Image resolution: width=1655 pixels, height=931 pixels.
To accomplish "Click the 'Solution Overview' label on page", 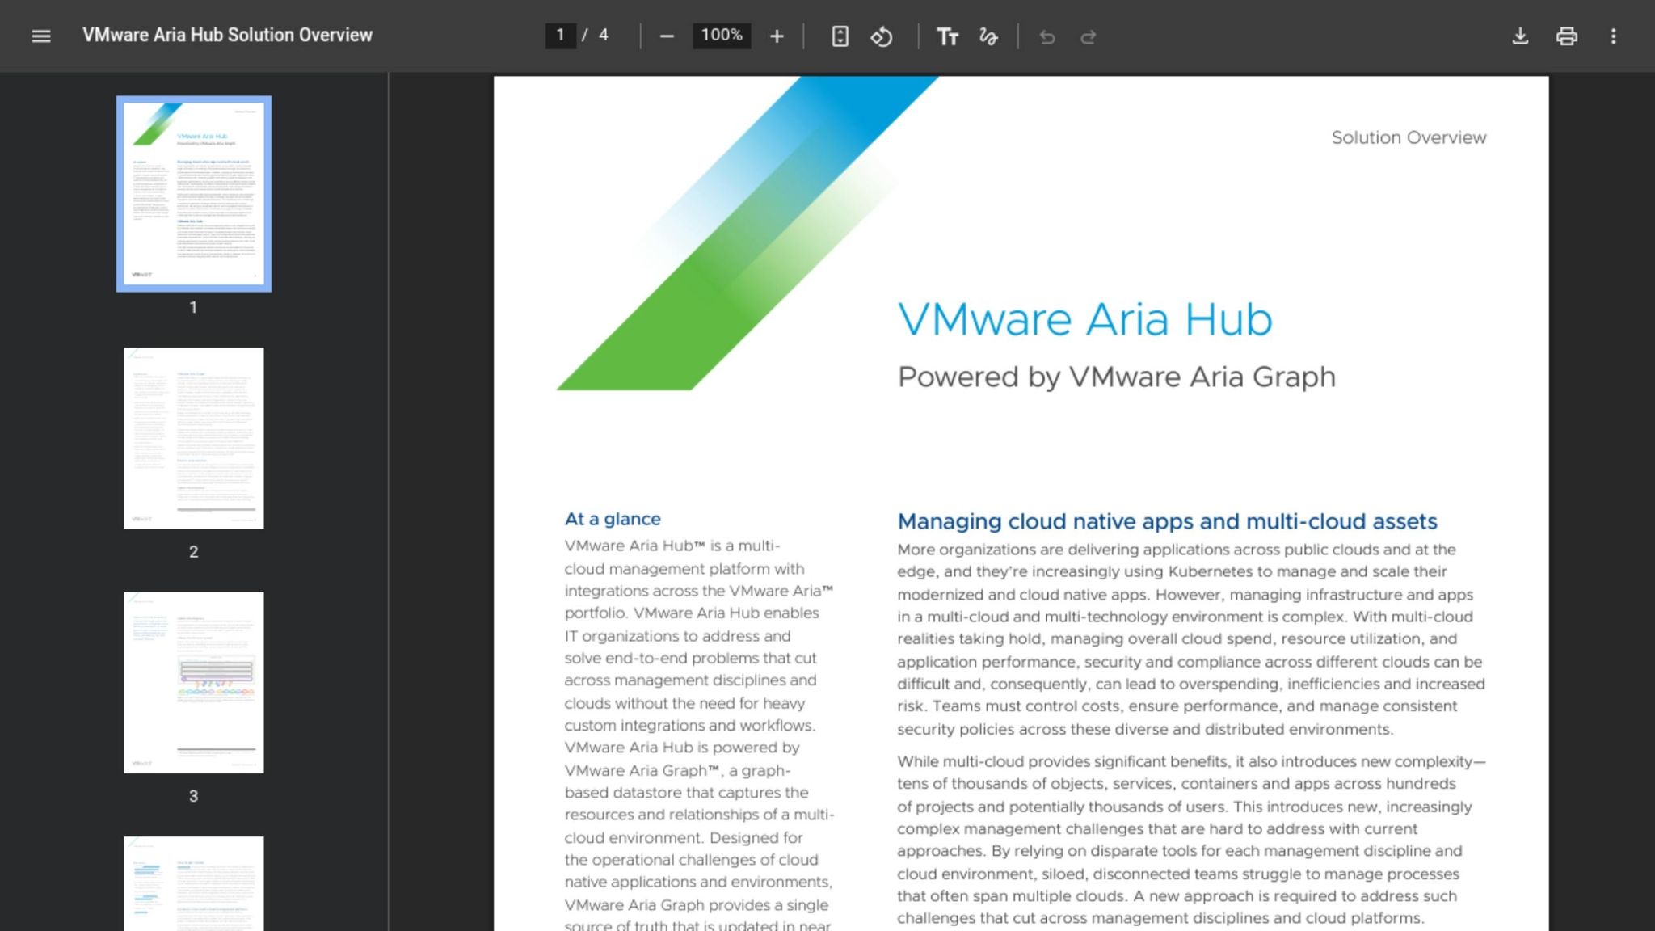I will tap(1409, 137).
